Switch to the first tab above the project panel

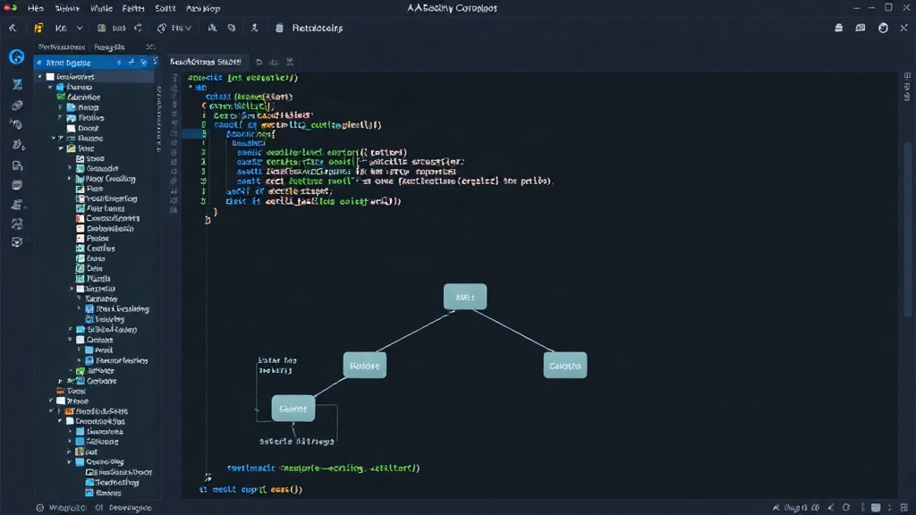coord(62,46)
